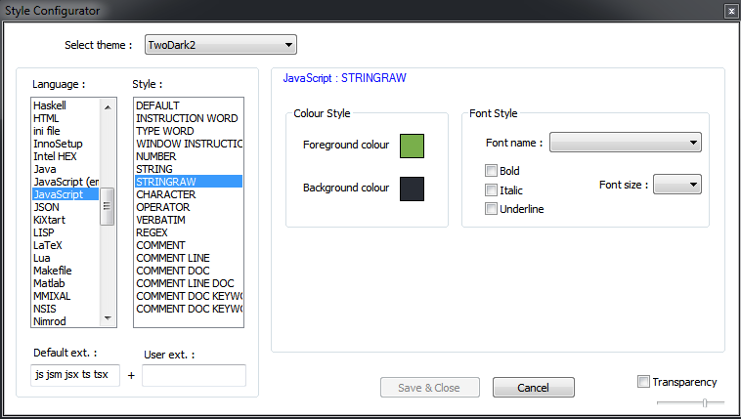Click the green Foreground colour swatch
The image size is (741, 419).
tap(412, 146)
